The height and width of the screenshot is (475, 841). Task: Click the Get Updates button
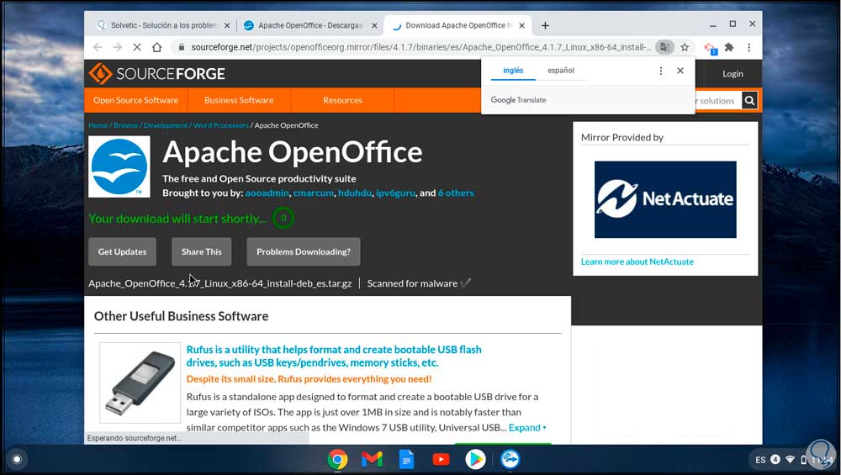pos(122,251)
